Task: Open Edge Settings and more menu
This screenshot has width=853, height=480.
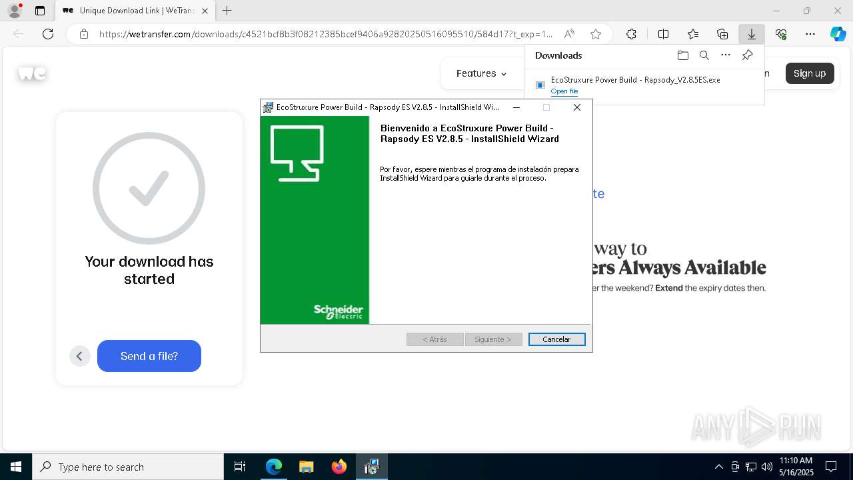Action: tap(810, 34)
